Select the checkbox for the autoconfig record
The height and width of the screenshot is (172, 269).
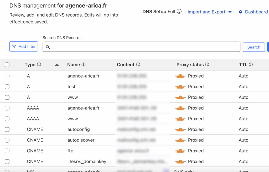[x=7, y=129]
